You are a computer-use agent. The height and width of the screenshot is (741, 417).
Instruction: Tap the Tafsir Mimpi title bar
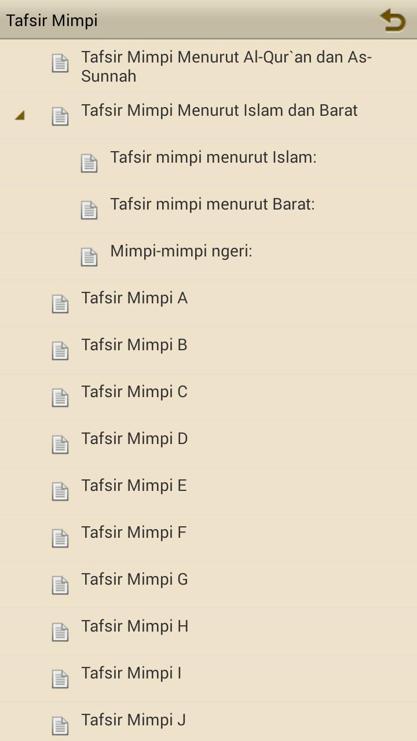click(52, 20)
